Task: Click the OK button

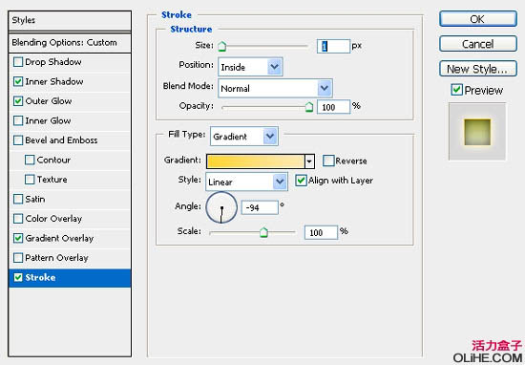Action: 478,19
